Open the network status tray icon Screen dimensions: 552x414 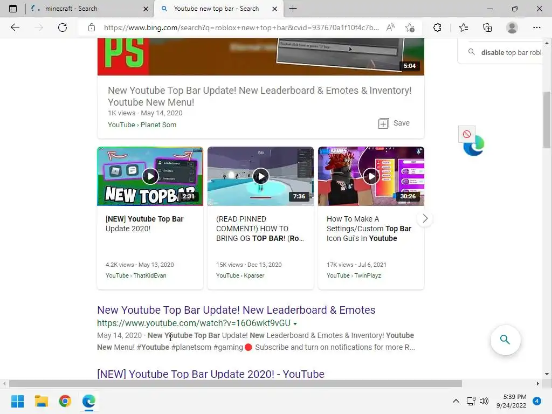click(x=471, y=401)
